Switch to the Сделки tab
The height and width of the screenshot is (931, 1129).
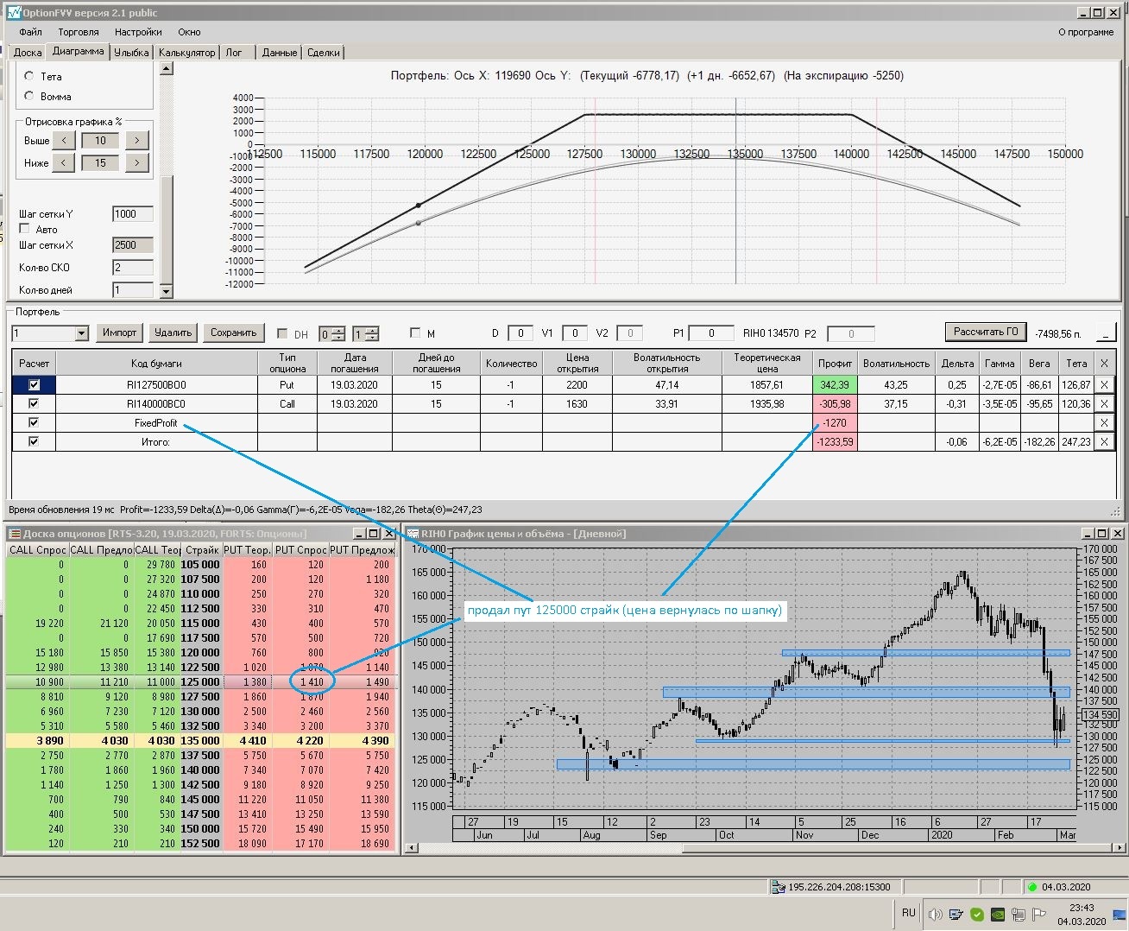pyautogui.click(x=324, y=53)
